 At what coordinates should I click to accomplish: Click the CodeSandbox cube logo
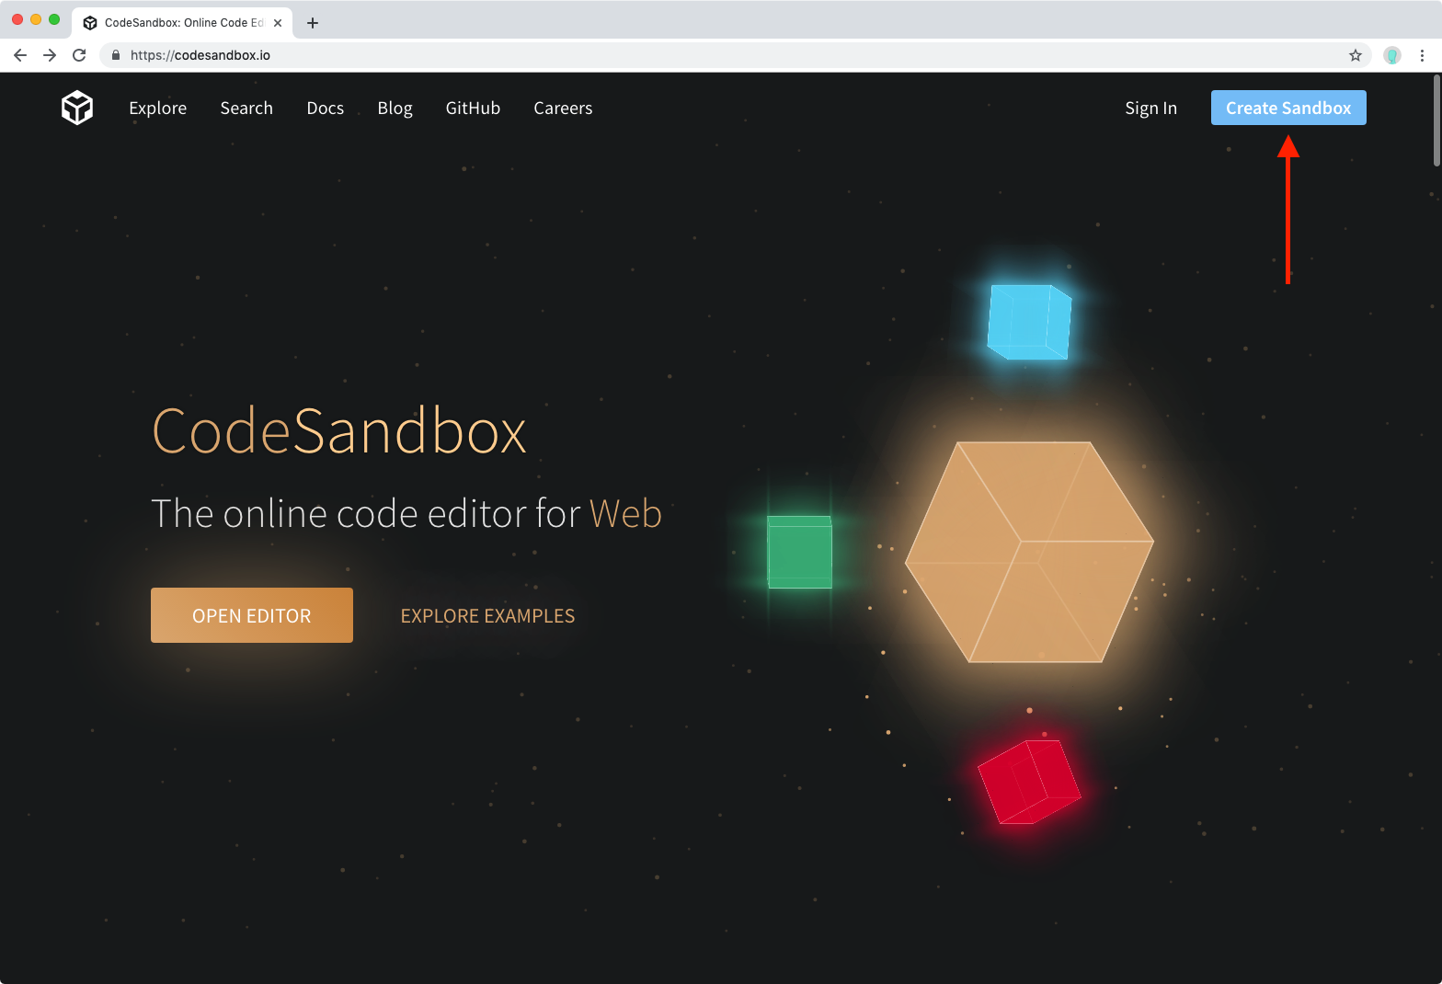click(77, 108)
